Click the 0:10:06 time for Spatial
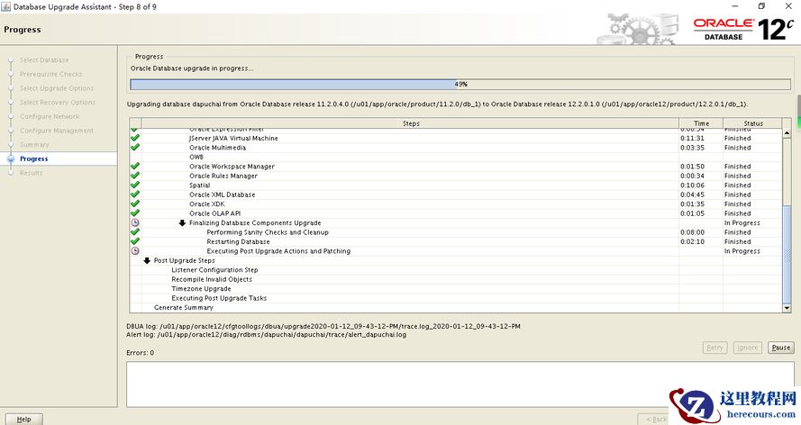 point(692,185)
